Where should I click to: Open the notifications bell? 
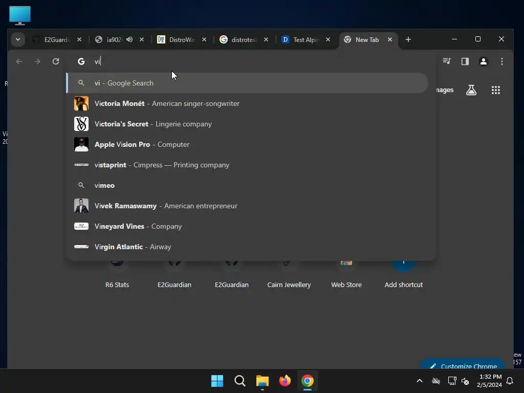(510, 381)
